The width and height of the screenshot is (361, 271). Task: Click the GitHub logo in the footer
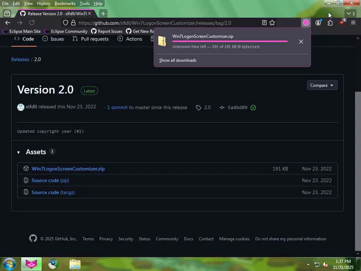[x=33, y=238]
